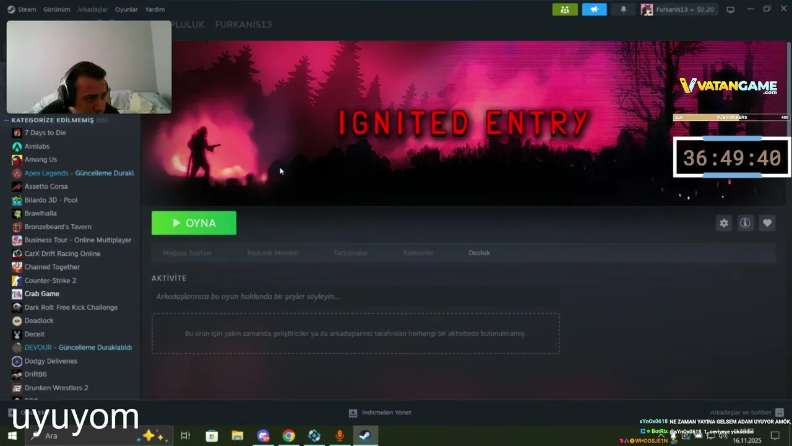Click the Counter-Strike 2 game icon
This screenshot has width=792, height=446.
click(x=17, y=281)
